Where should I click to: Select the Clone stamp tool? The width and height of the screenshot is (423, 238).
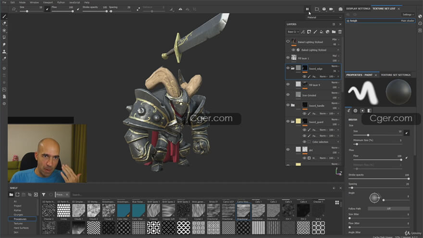4,51
